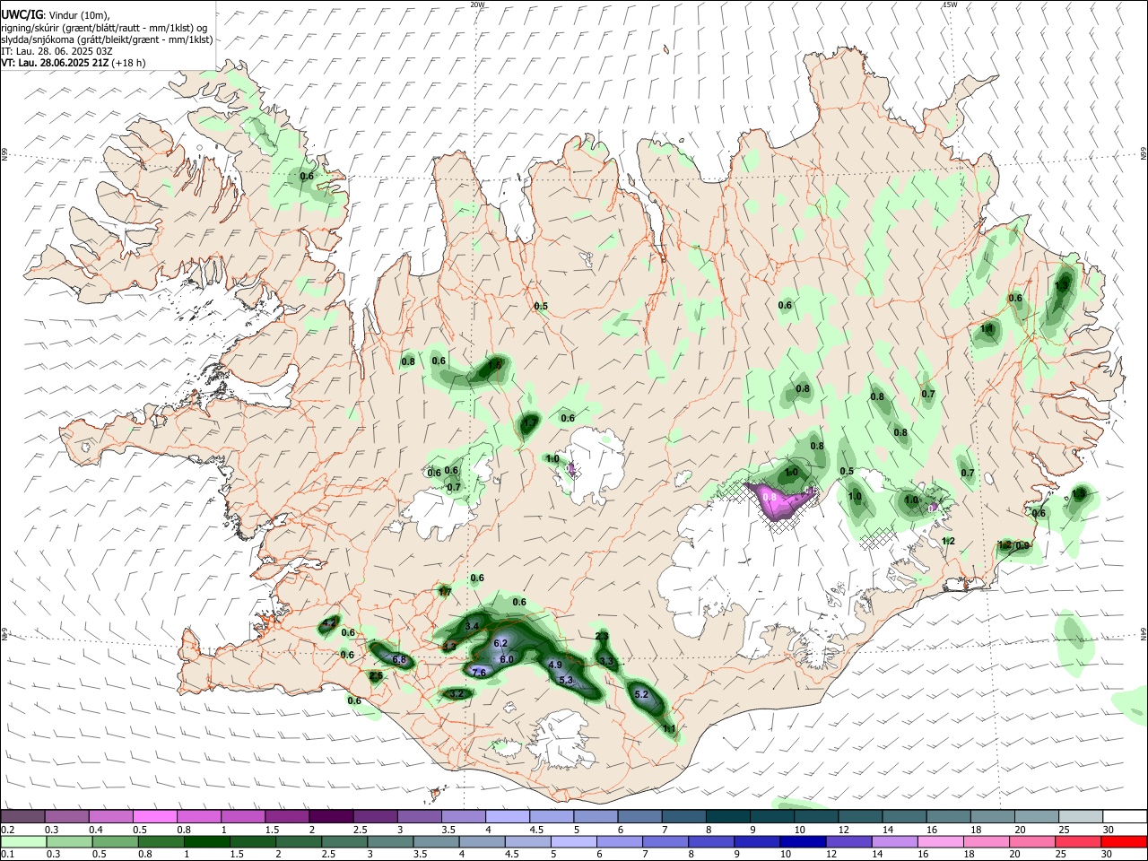Click the 2.3 precipitation value on the map
The height and width of the screenshot is (861, 1148).
[x=602, y=636]
